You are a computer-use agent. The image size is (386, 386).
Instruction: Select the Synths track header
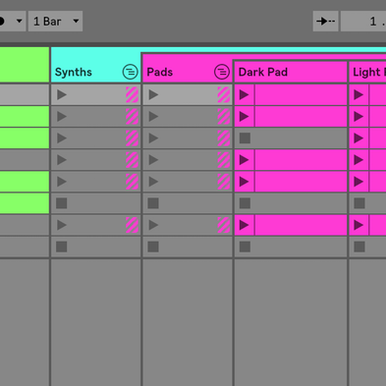pyautogui.click(x=95, y=65)
